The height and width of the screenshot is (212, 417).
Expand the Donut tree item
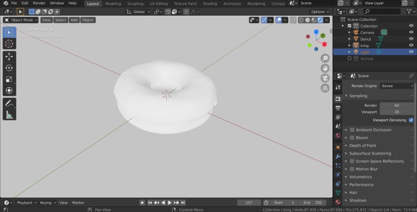[349, 39]
